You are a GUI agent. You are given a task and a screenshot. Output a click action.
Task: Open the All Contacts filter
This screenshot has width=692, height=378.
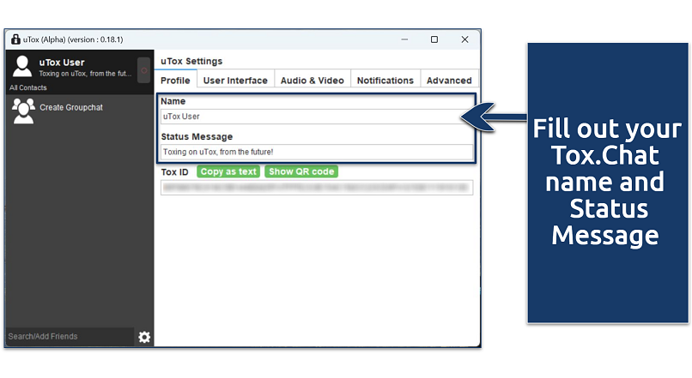[29, 87]
